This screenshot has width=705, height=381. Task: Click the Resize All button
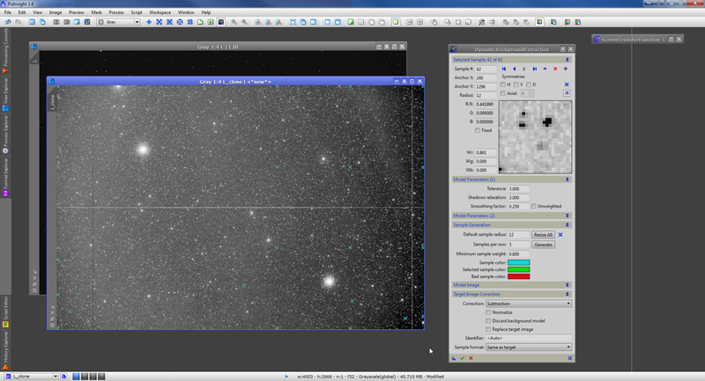pyautogui.click(x=543, y=235)
